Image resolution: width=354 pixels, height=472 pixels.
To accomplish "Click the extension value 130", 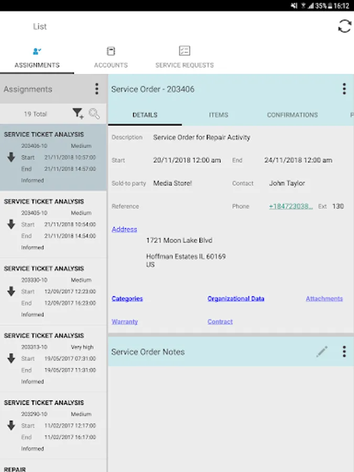I will click(338, 206).
